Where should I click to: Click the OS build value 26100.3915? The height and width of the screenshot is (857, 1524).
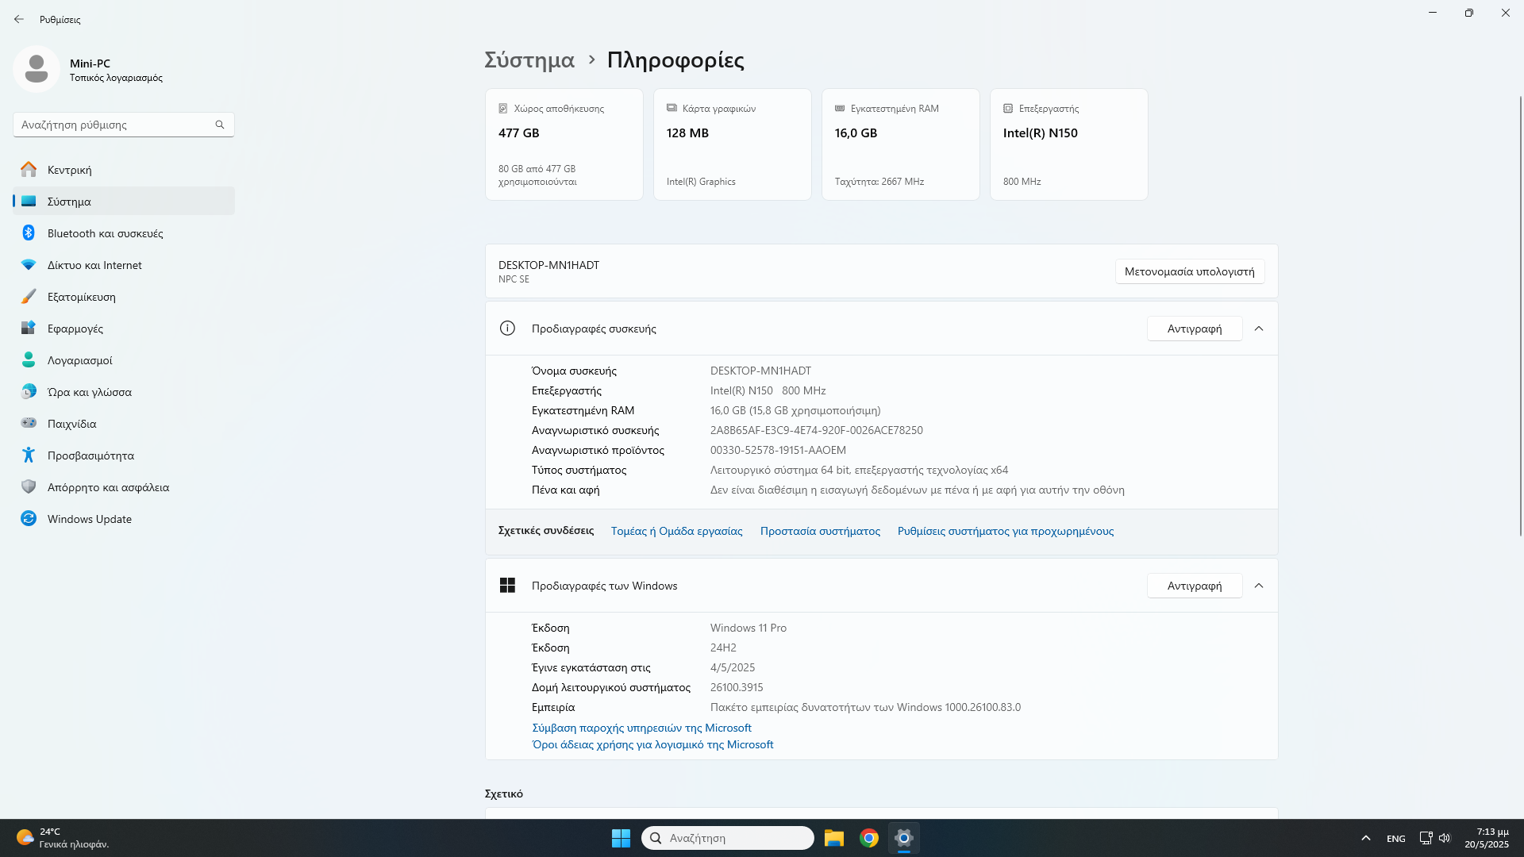pyautogui.click(x=737, y=687)
